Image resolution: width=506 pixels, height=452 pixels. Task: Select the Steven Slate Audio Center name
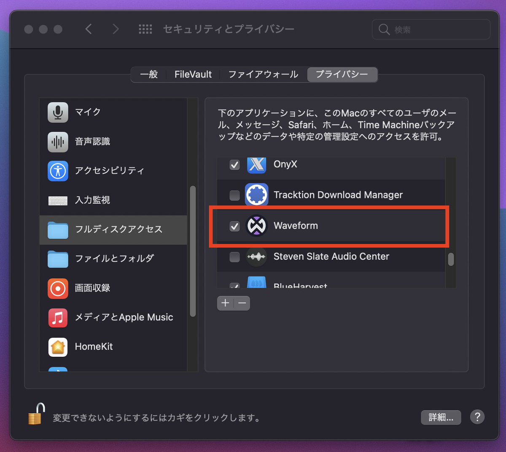(x=331, y=257)
